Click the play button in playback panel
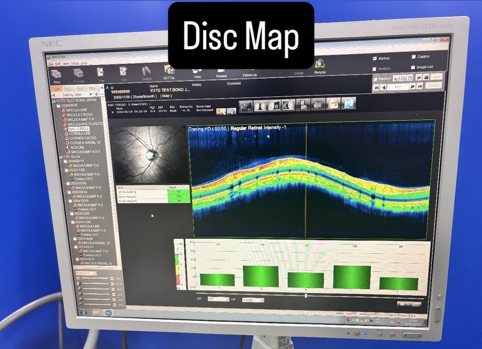This screenshot has width=482, height=349. 419,78
